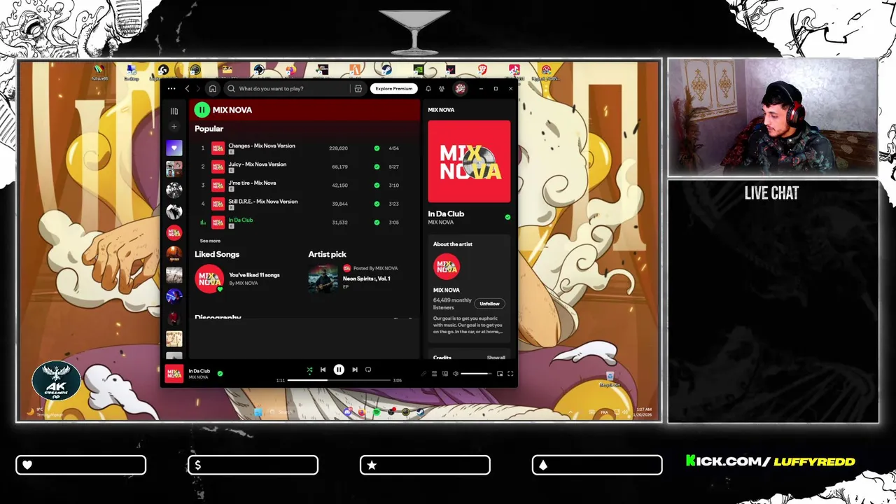Image resolution: width=896 pixels, height=504 pixels.
Task: Open the microphone lyrics icon
Action: click(423, 374)
